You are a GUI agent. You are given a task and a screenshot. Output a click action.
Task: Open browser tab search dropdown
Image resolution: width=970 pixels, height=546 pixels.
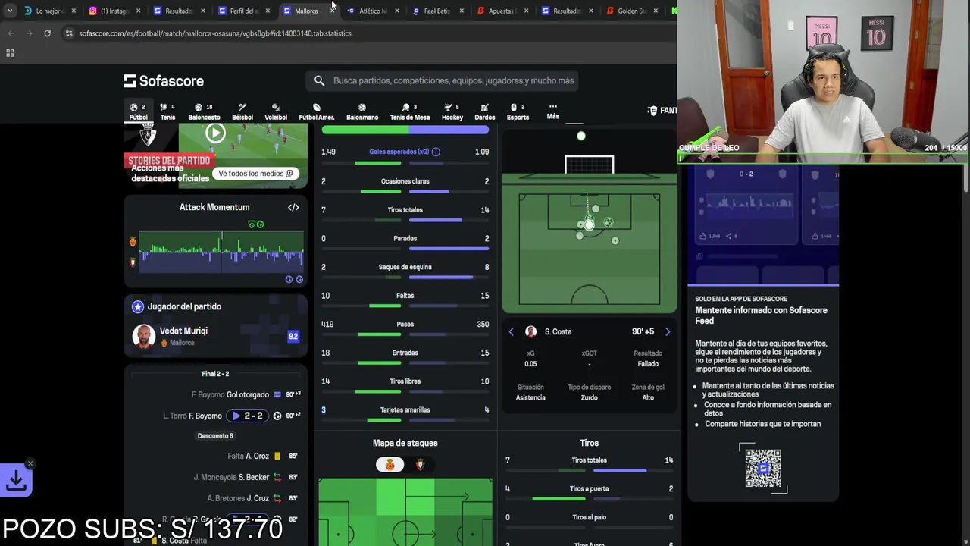pyautogui.click(x=9, y=11)
